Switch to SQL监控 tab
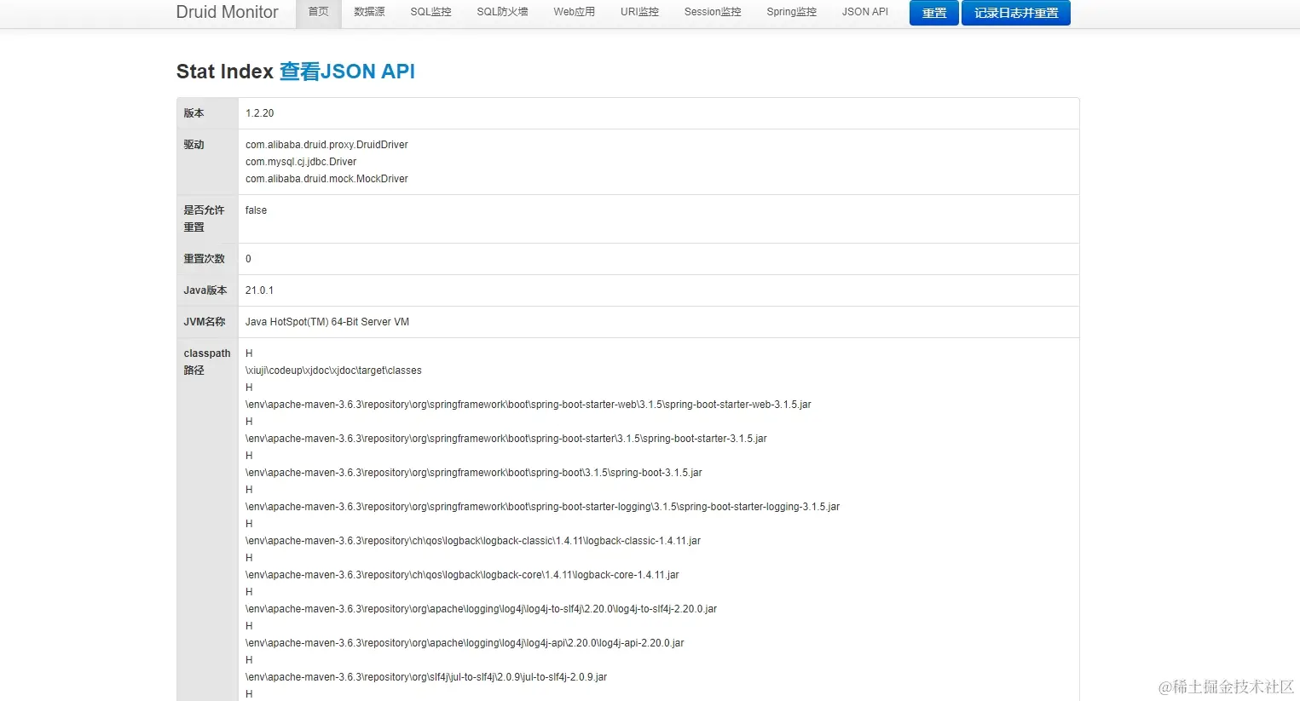1300x701 pixels. click(x=430, y=12)
